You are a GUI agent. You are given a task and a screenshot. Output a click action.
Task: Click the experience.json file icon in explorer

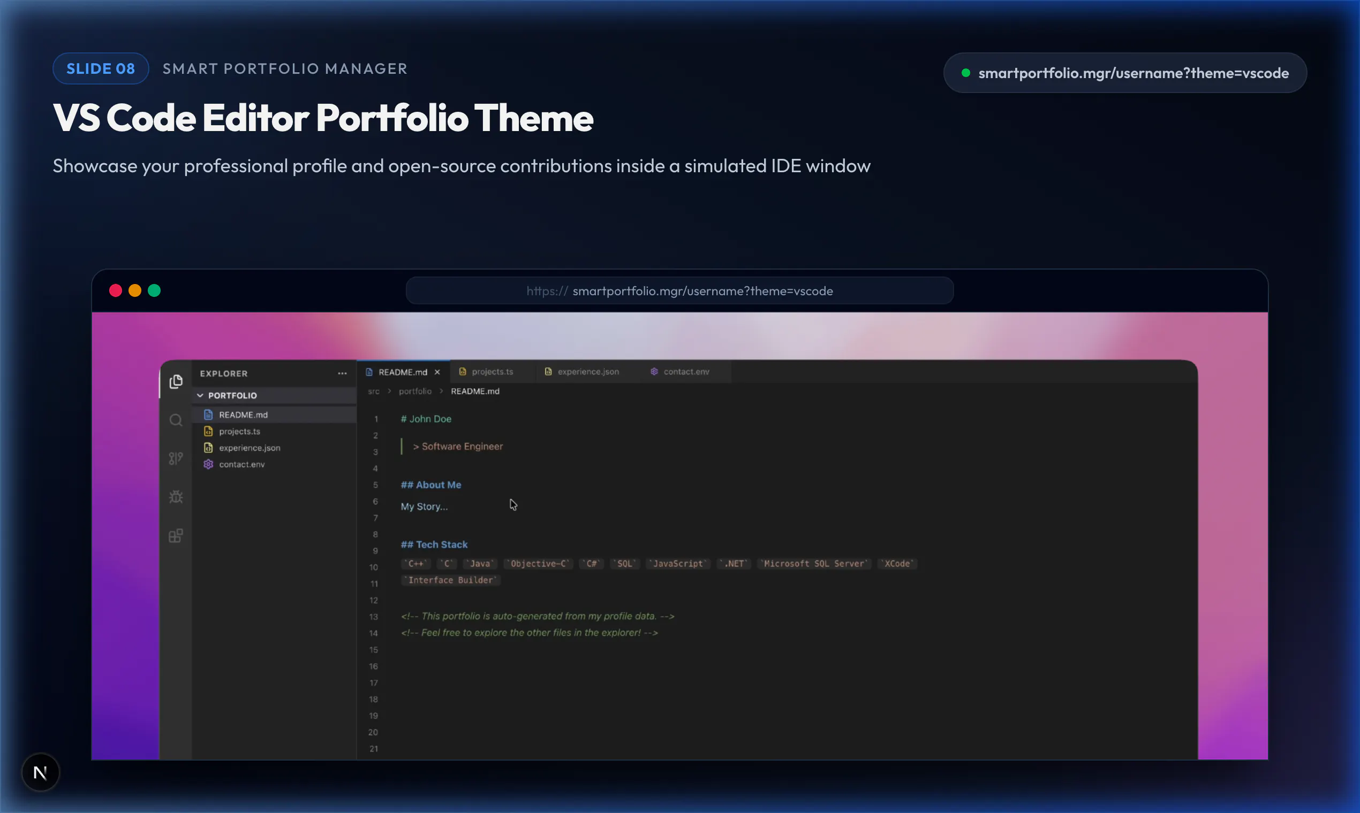point(208,448)
